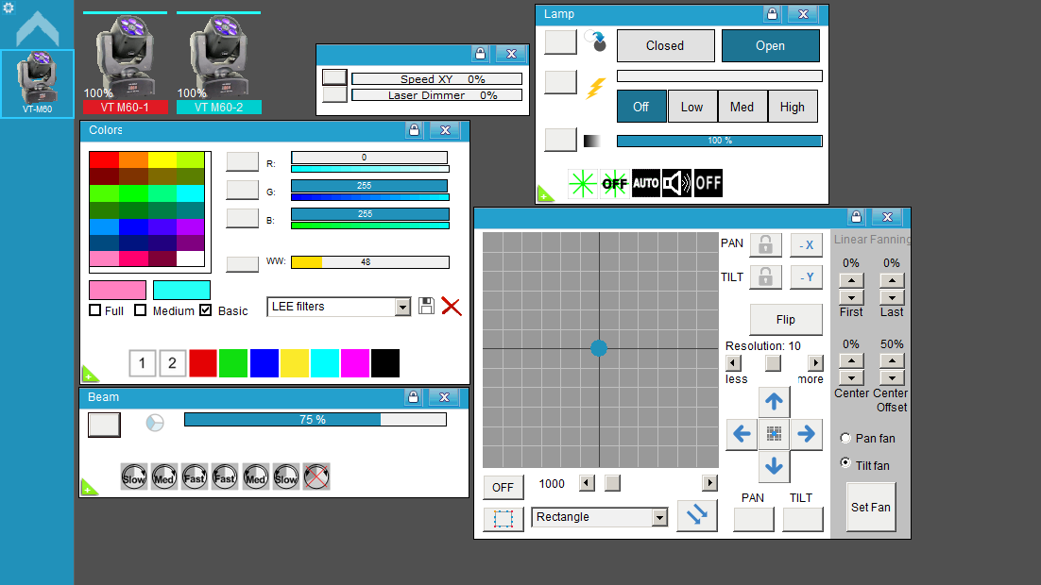
Task: Toggle the PAN lock icon
Action: tap(765, 244)
